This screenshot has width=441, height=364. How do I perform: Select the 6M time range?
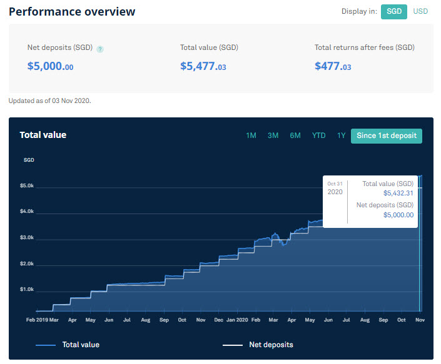(x=295, y=135)
